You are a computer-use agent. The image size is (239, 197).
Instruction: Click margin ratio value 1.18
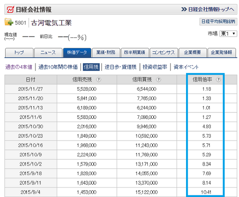click(206, 89)
